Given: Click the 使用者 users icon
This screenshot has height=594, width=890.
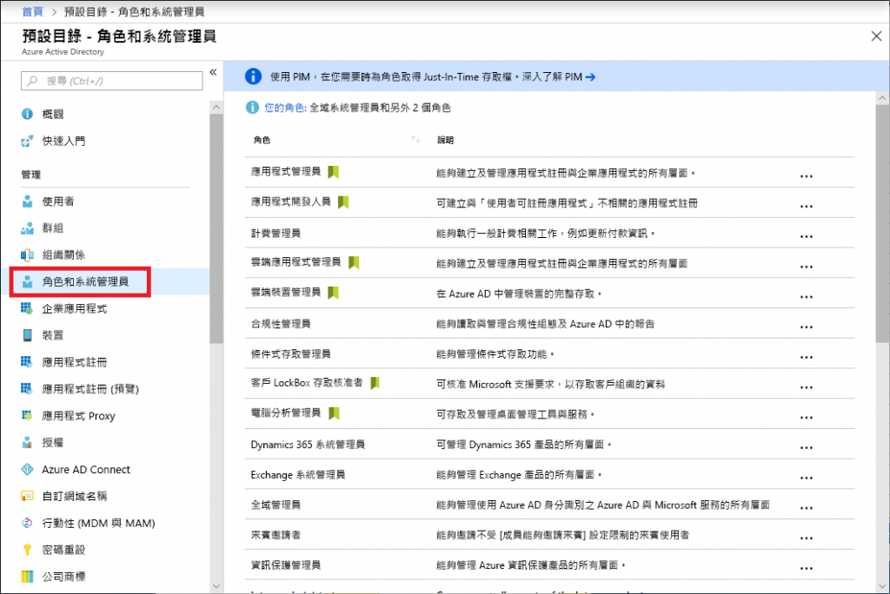Looking at the screenshot, I should pos(27,201).
